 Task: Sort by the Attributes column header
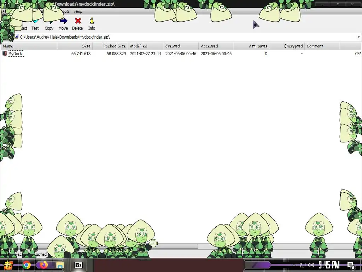coord(251,46)
